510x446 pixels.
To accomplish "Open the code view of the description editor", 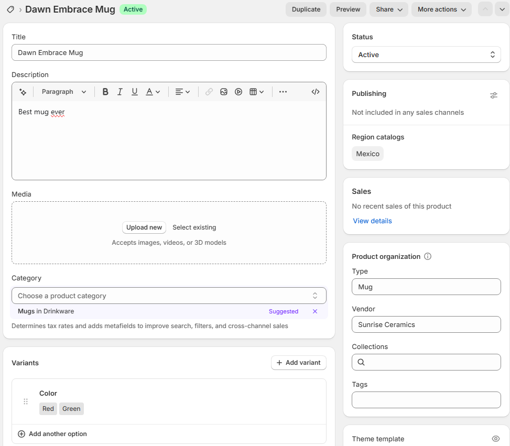I will point(315,91).
